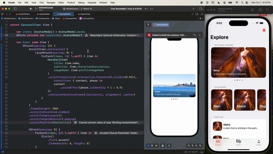Tap the red notification bell in Simulator
Image resolution: width=273 pixels, height=154 pixels.
(264, 30)
